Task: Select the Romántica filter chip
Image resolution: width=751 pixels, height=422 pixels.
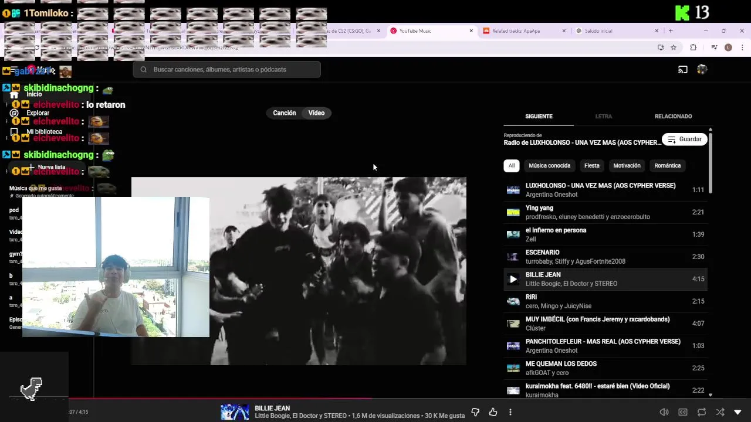Action: 668,166
